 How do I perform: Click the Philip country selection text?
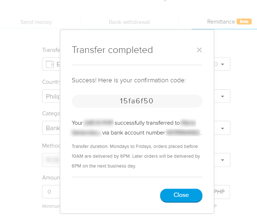53,96
